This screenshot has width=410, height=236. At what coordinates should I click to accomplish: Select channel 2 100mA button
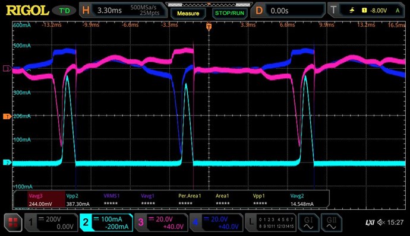pos(106,222)
